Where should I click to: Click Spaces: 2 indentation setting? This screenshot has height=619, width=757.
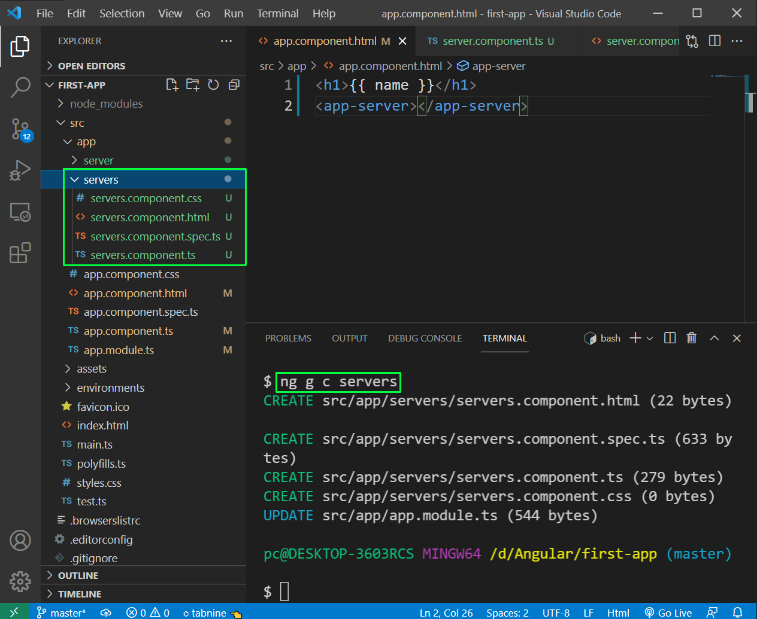point(507,612)
